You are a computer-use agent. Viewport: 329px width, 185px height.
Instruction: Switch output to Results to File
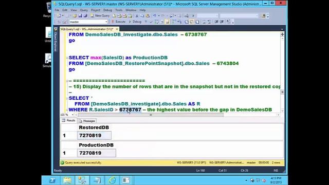(197, 22)
